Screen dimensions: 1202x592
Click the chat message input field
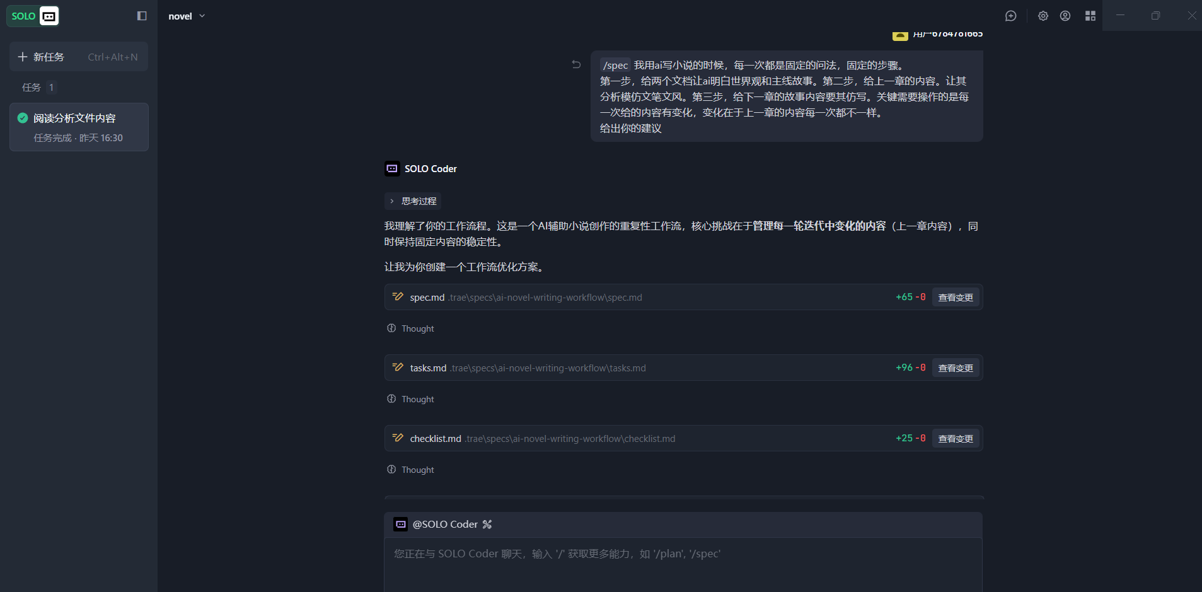pos(683,564)
